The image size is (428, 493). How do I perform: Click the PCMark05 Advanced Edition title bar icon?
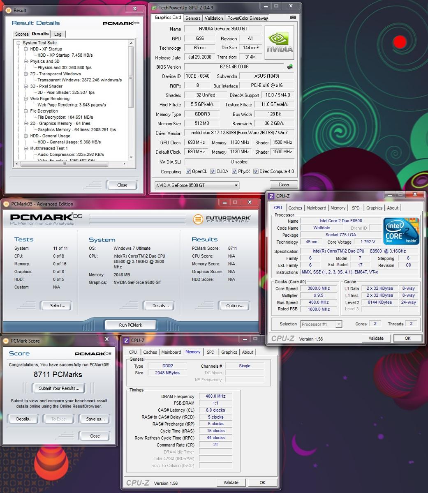(7, 204)
